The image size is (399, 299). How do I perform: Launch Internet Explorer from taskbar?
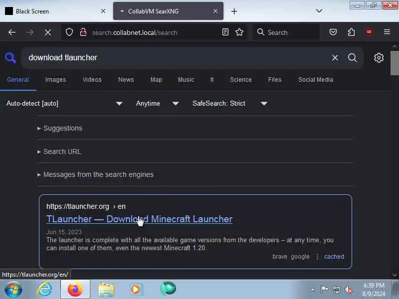(x=44, y=290)
